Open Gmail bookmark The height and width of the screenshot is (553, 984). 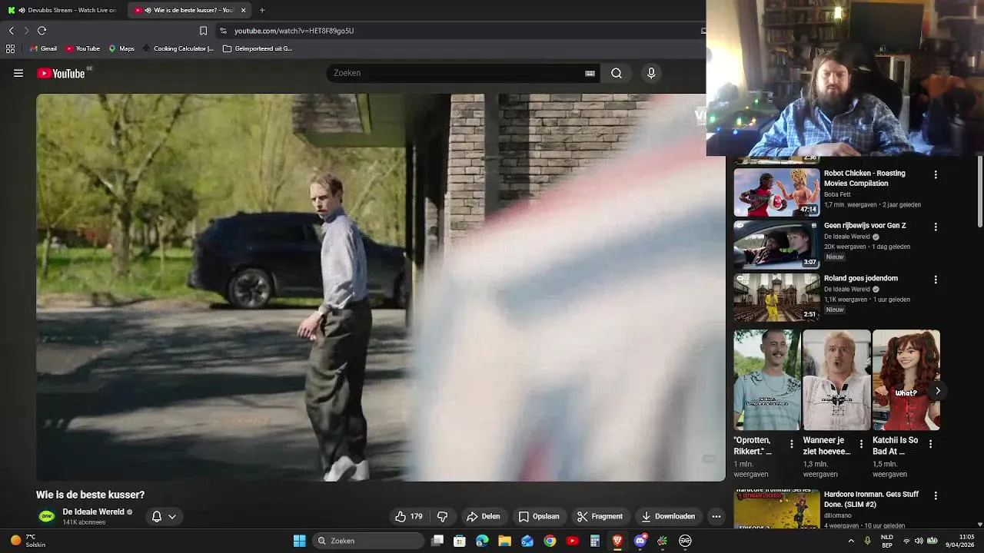pos(43,48)
